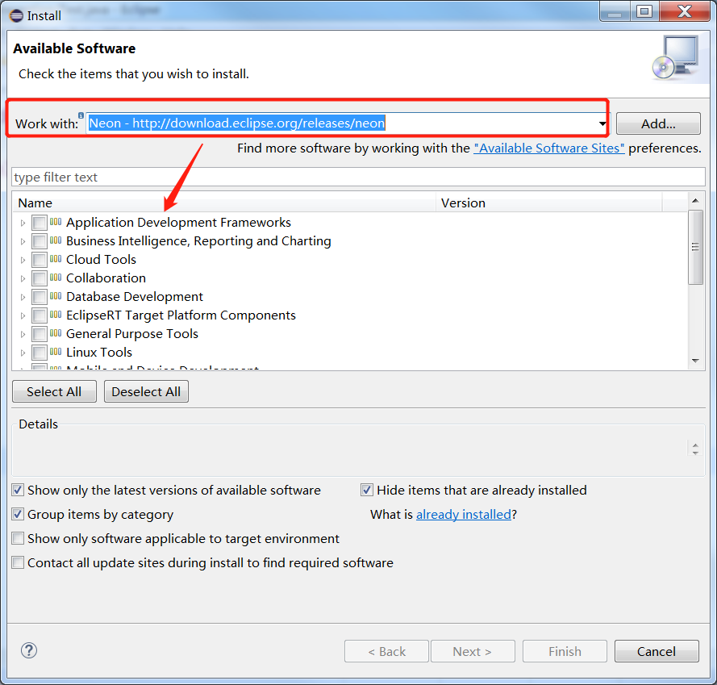Click the Database Development category icon

coord(56,296)
